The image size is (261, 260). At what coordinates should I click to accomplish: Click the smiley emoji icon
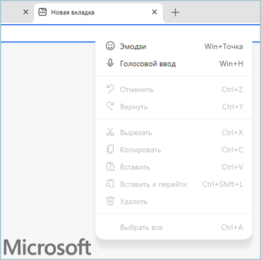[x=110, y=46]
